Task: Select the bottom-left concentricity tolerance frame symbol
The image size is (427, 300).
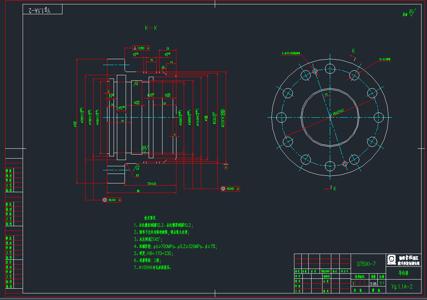Action: click(x=105, y=200)
